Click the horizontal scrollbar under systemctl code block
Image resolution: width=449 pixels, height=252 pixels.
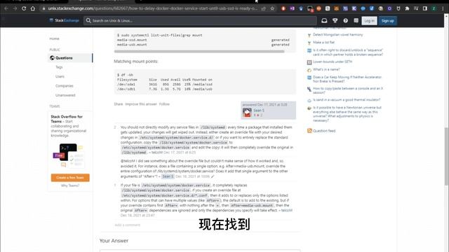[x=199, y=51]
